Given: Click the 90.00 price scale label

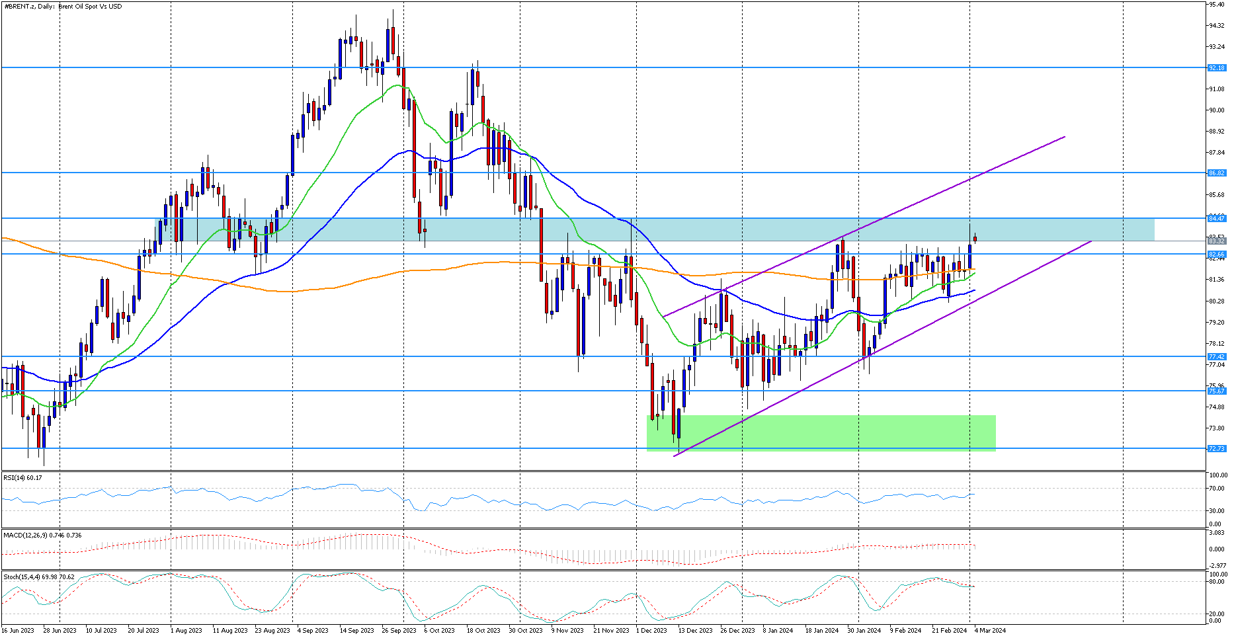Looking at the screenshot, I should click(x=1217, y=110).
